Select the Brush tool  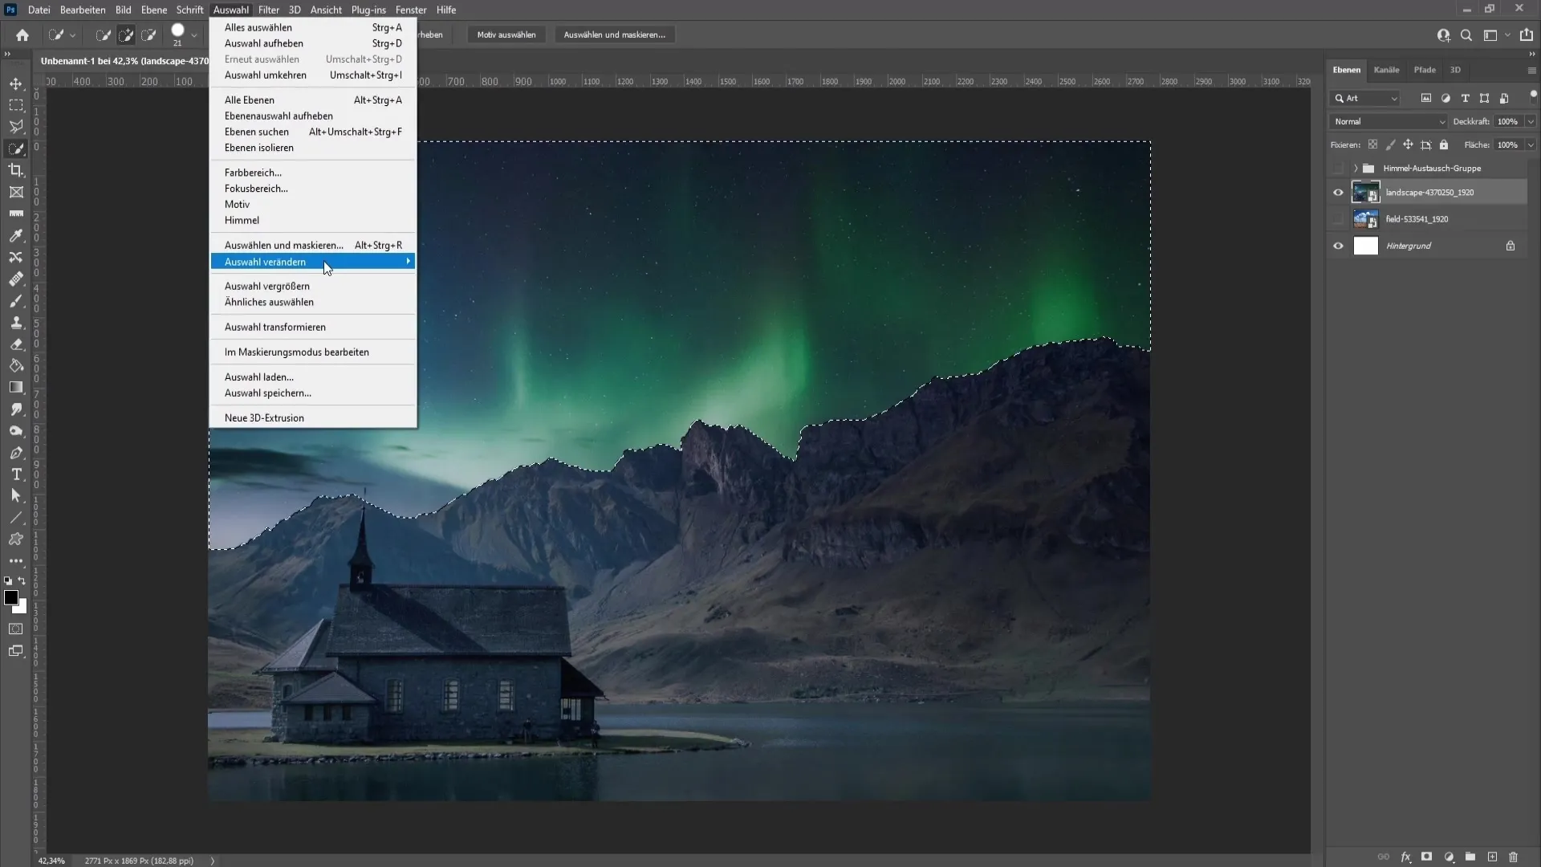[x=16, y=301]
